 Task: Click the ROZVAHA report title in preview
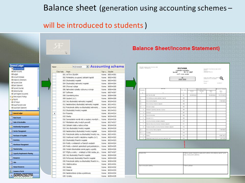(x=182, y=68)
